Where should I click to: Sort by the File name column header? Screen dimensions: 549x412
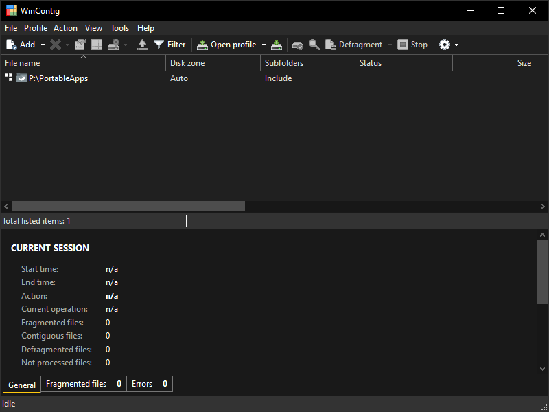(x=82, y=63)
